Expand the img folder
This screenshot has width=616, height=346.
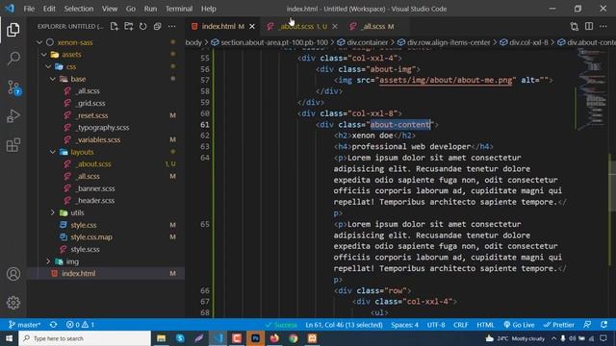click(48, 261)
